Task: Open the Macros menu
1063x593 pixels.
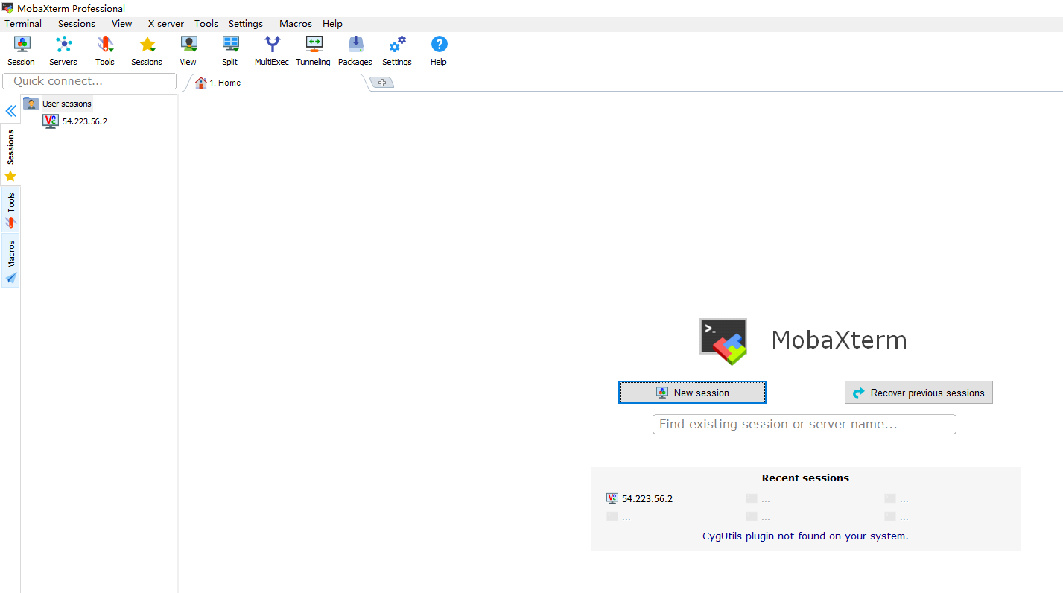Action: [x=296, y=24]
